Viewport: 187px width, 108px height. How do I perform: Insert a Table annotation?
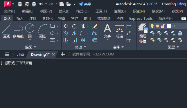[x=129, y=40]
